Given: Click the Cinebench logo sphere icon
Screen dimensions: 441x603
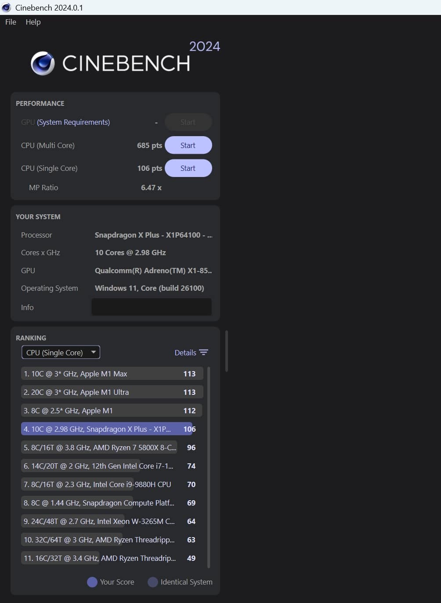Looking at the screenshot, I should [x=43, y=63].
